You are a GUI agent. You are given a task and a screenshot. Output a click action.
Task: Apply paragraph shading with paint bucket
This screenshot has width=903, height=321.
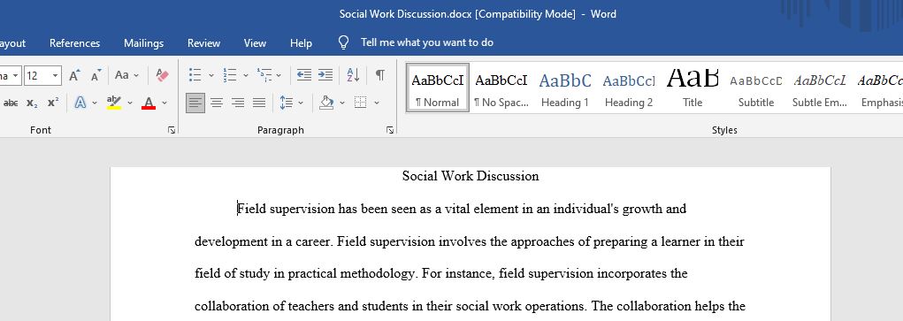[326, 103]
